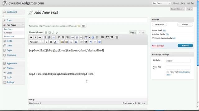Click the Save Draft button
The width and height of the screenshot is (199, 111).
pos(160,25)
